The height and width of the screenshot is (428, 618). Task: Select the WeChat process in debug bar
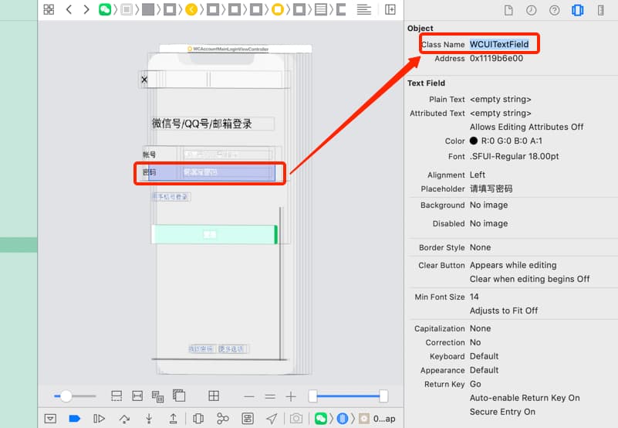[x=321, y=419]
